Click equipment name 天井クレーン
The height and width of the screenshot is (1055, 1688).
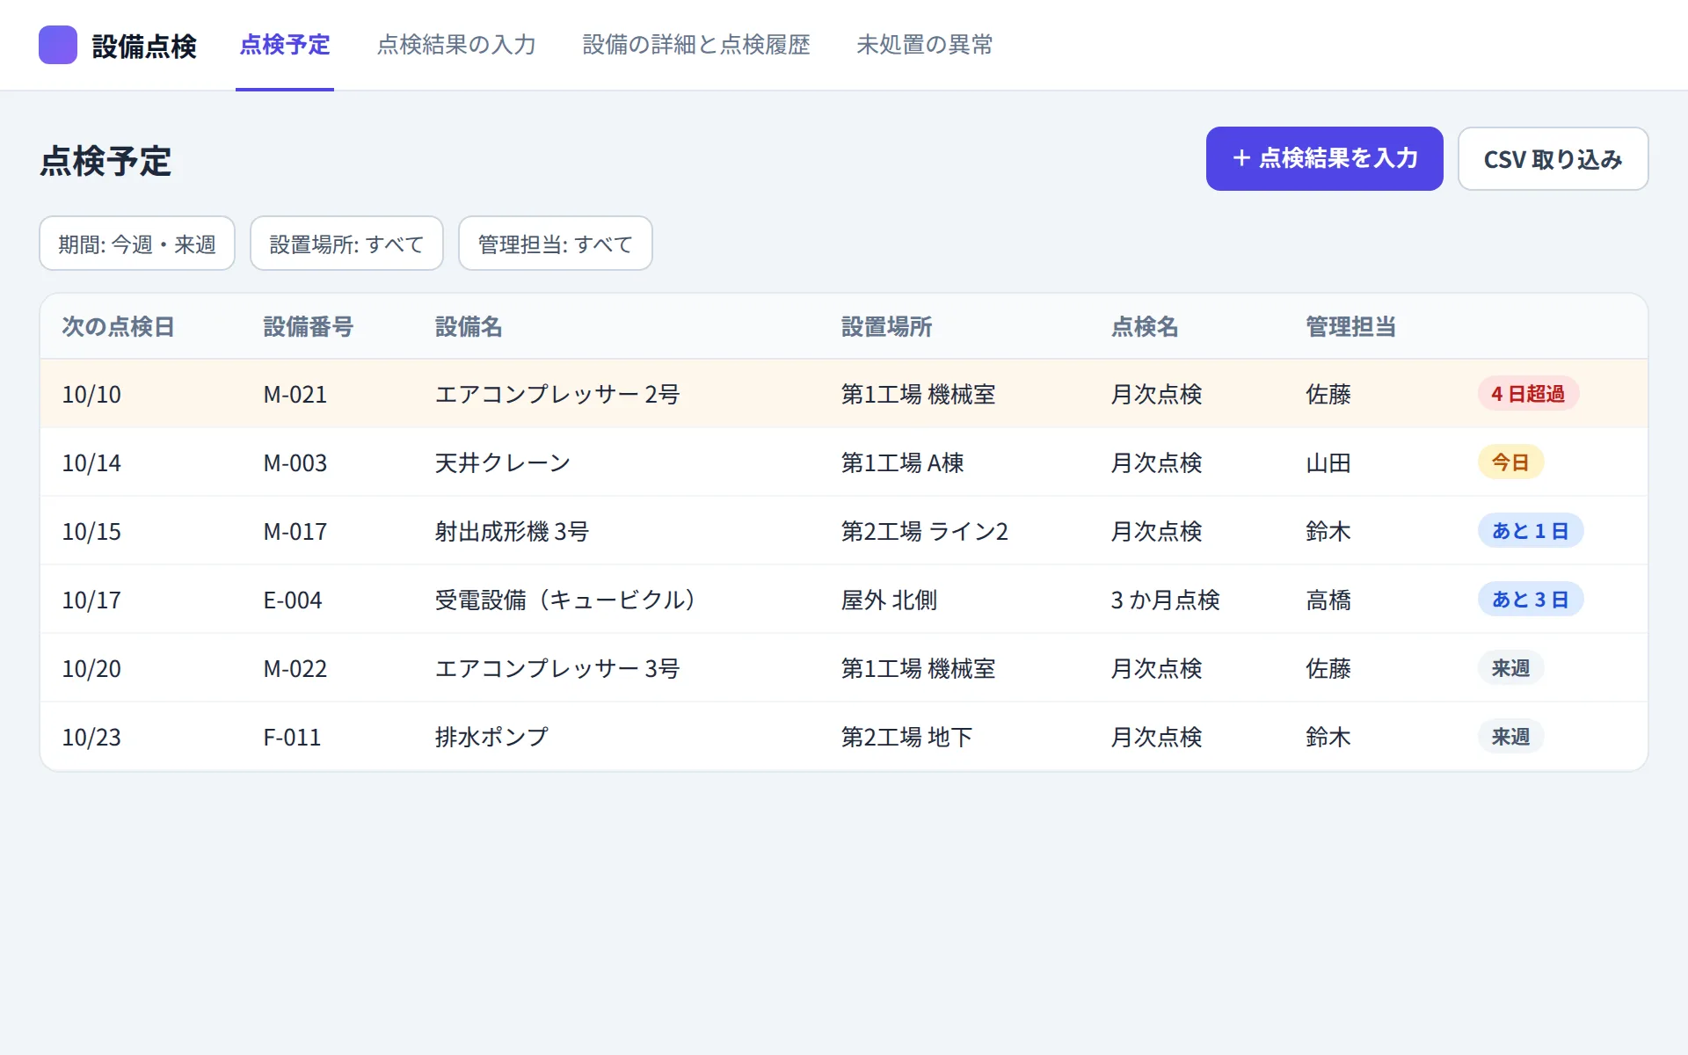[x=503, y=462]
